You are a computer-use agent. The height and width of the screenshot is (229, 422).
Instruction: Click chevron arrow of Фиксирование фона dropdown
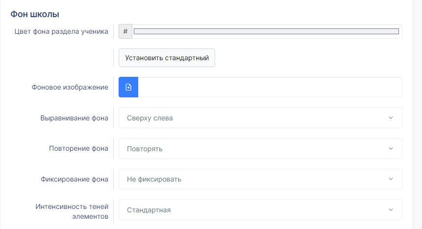391,179
